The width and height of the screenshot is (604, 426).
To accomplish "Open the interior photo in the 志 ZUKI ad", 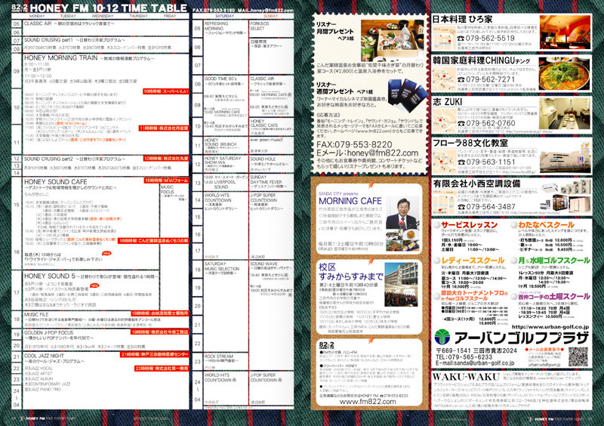I will pyautogui.click(x=565, y=114).
